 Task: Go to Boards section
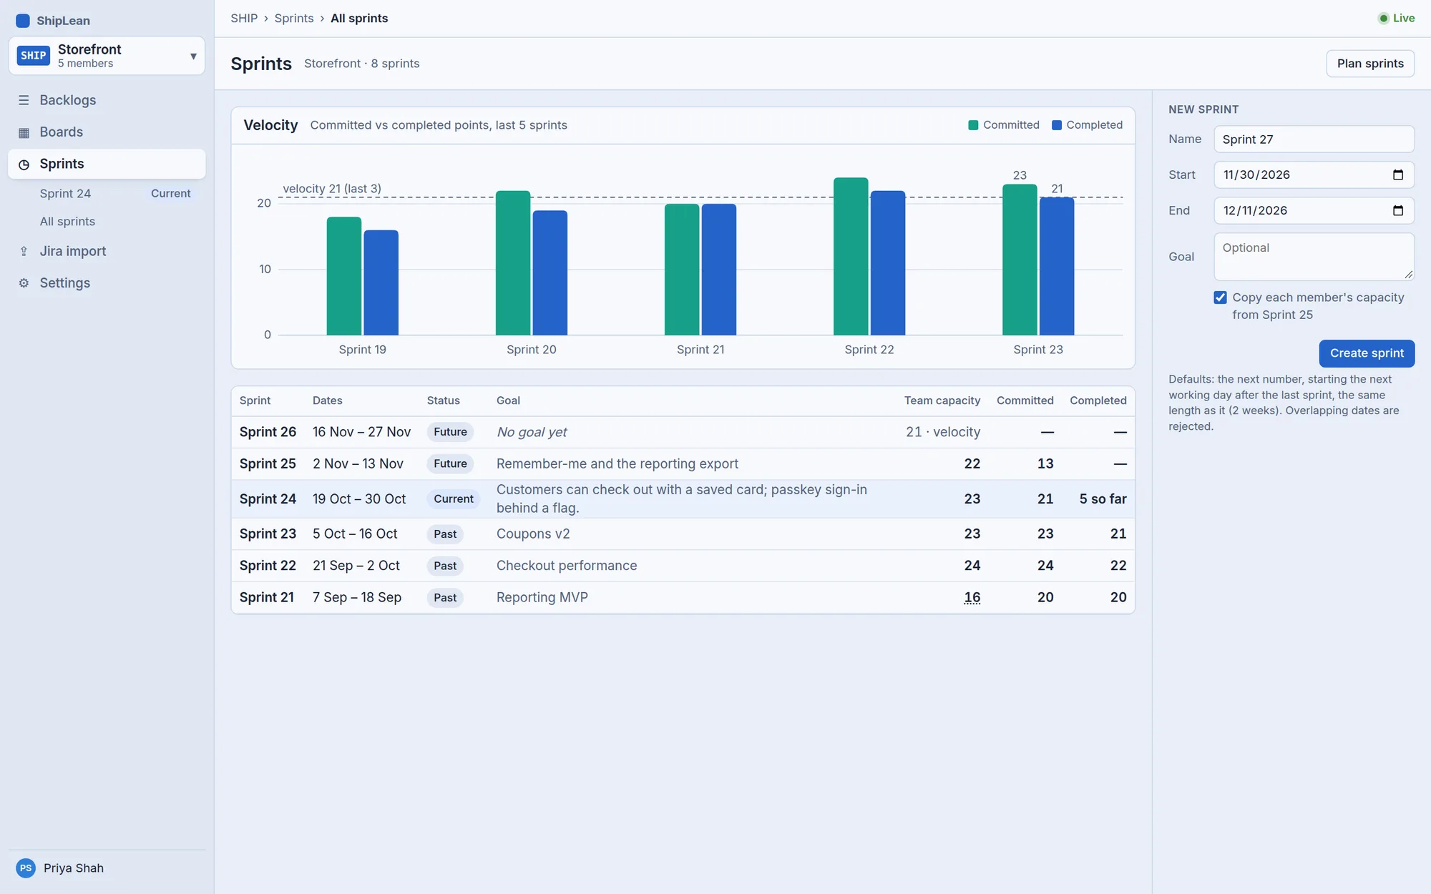coord(107,132)
